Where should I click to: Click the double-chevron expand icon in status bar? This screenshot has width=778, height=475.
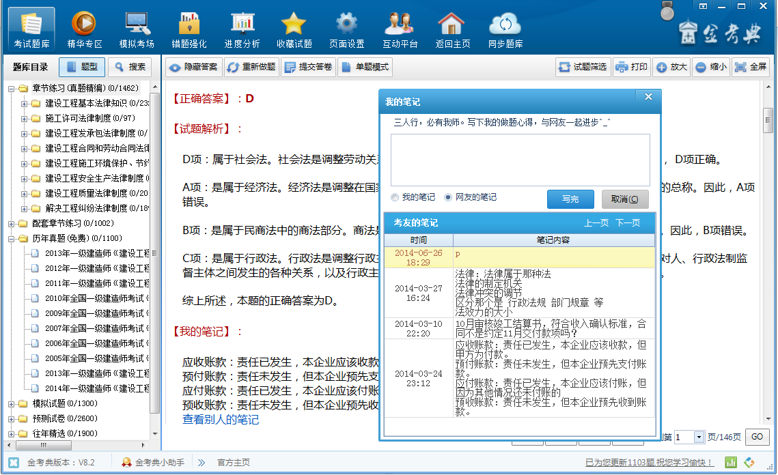(201, 463)
